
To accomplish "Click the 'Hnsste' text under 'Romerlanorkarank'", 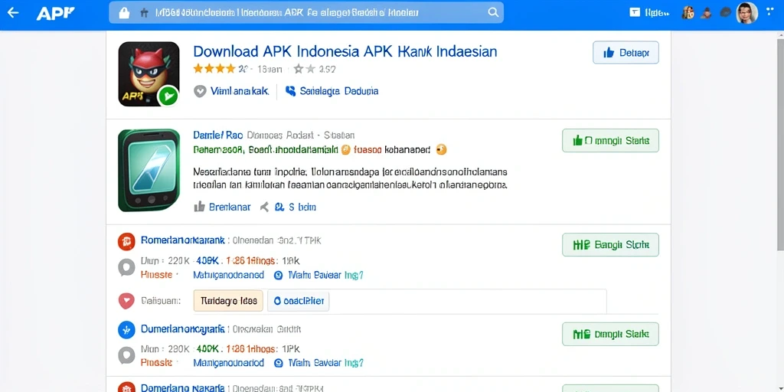I will click(156, 275).
